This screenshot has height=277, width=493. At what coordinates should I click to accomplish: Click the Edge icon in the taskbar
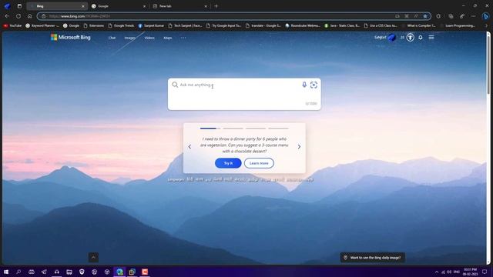119,272
